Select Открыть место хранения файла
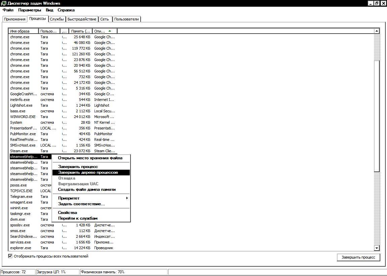387x276 pixels. click(x=90, y=158)
